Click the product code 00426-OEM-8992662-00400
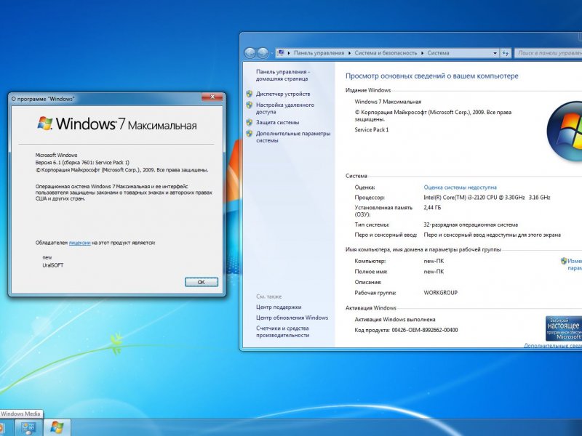The width and height of the screenshot is (582, 436). click(x=425, y=330)
